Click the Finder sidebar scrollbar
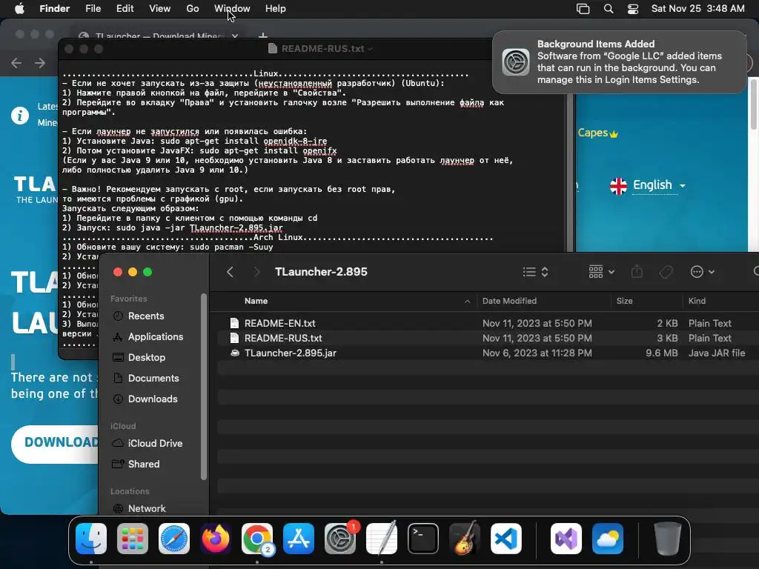 click(204, 386)
